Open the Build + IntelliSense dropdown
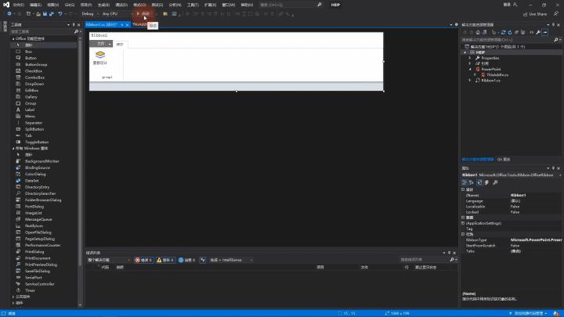This screenshot has width=564, height=317. (231, 260)
